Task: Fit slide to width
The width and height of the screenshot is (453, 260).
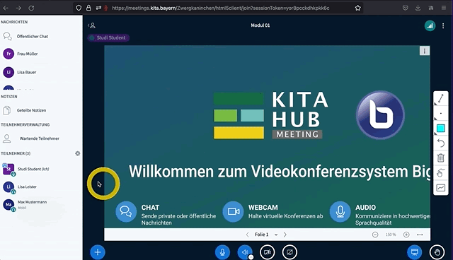Action: pyautogui.click(x=420, y=235)
